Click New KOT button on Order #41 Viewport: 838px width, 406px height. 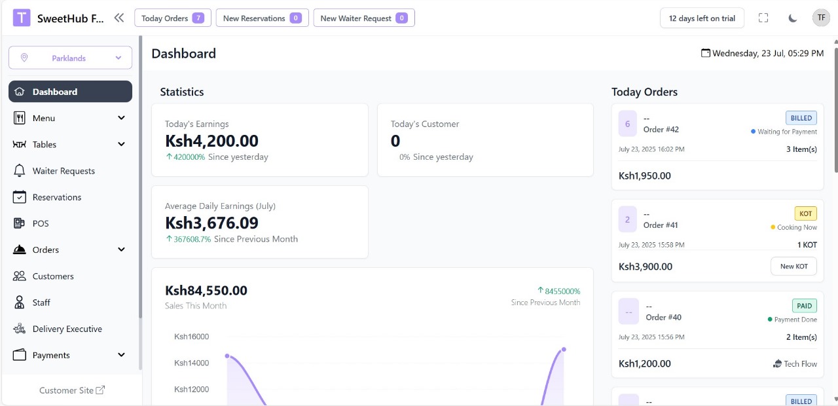(793, 267)
